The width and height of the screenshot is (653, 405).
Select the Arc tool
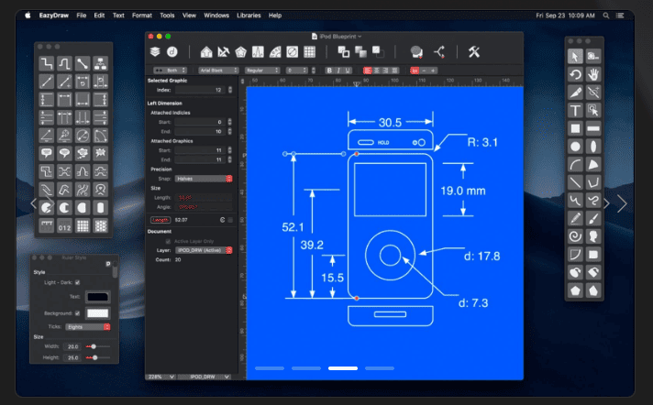point(575,164)
